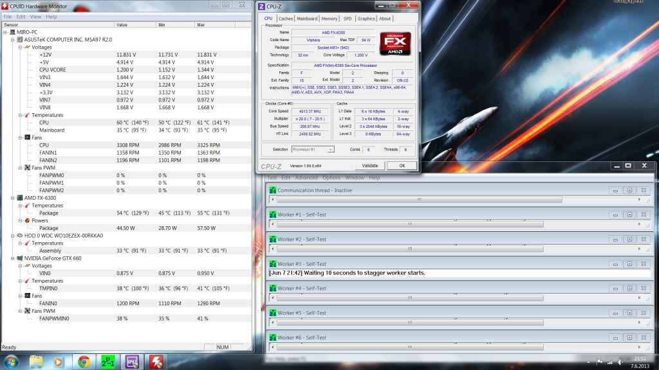Click the volume speaker tray icon

coord(621,361)
